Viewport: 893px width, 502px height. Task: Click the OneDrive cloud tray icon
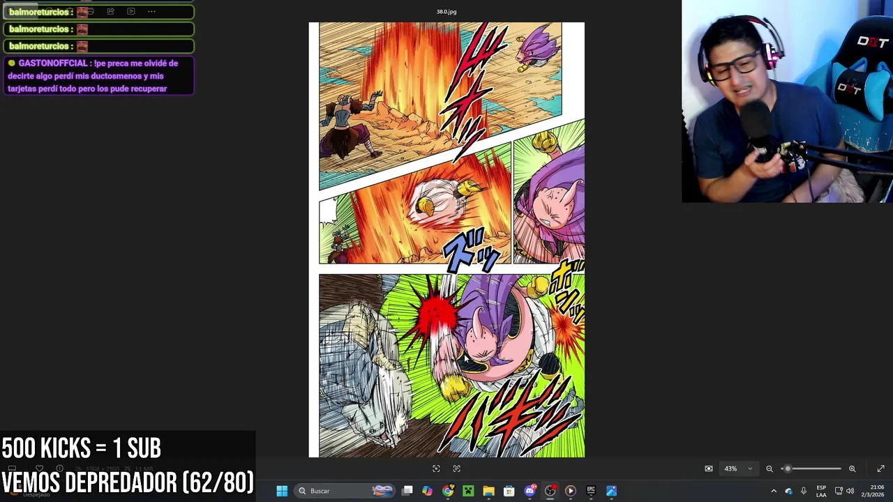789,491
